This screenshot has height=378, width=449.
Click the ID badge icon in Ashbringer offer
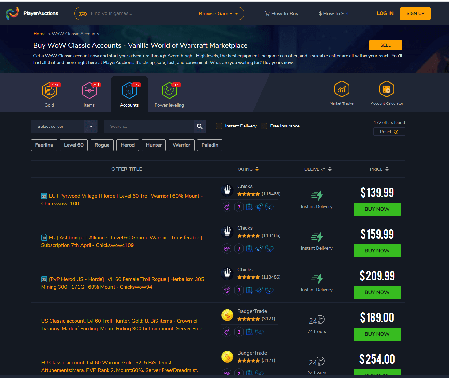(249, 249)
